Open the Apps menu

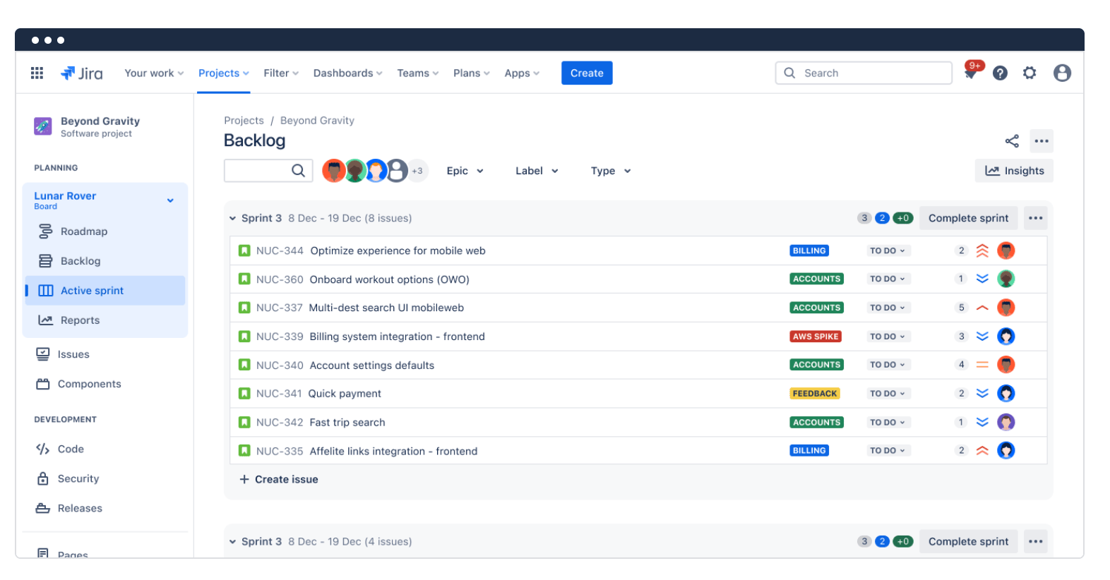click(x=522, y=73)
